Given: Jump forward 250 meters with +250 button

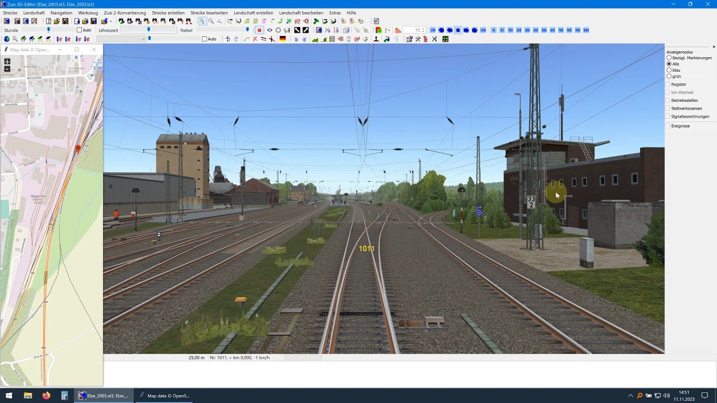Looking at the screenshot, I should pyautogui.click(x=483, y=30).
